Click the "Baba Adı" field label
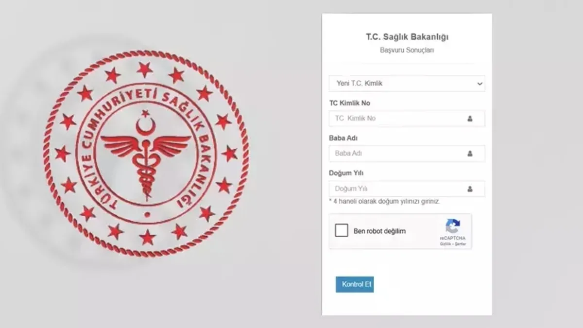 pyautogui.click(x=343, y=138)
